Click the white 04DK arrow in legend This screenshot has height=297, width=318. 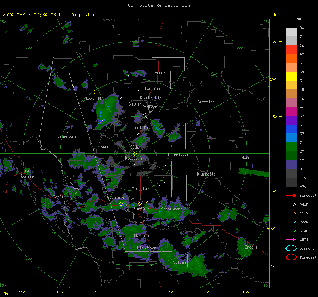[x=291, y=204]
